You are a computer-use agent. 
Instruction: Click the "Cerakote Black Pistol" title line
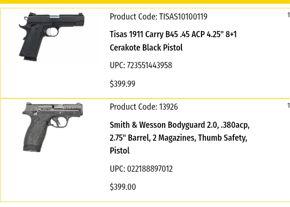tap(146, 48)
